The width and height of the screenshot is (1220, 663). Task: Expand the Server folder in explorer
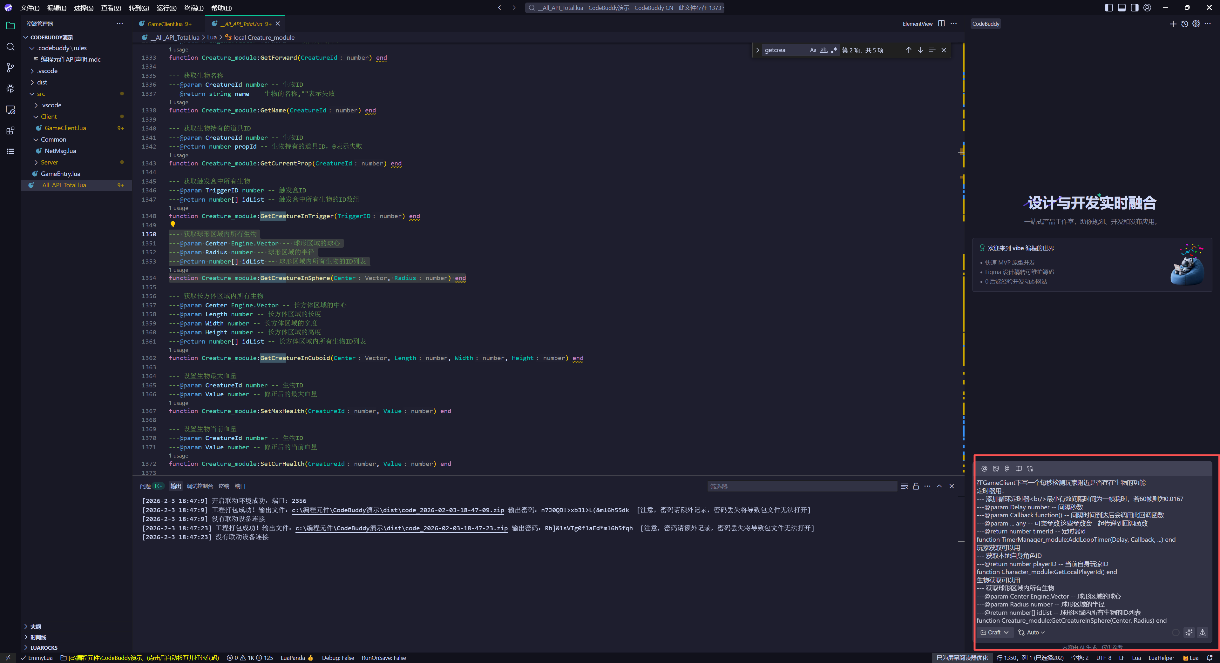point(49,162)
